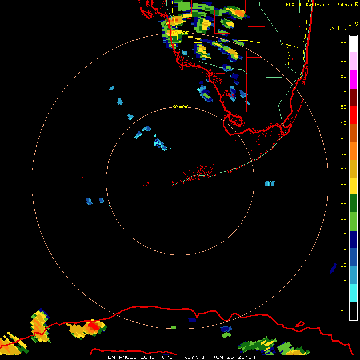The image size is (360, 360).
Task: Click the "NEXLAB-College of DuPage" credit text
Action: click(x=319, y=4)
